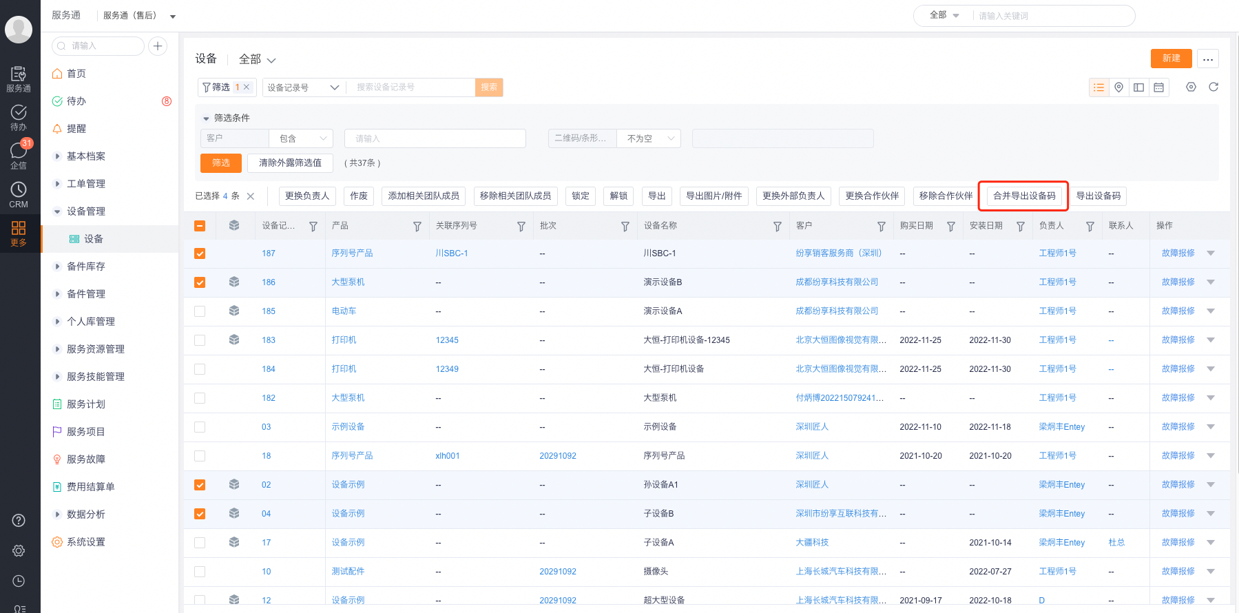The width and height of the screenshot is (1239, 613).
Task: Check the row 184 checkbox
Action: click(200, 369)
